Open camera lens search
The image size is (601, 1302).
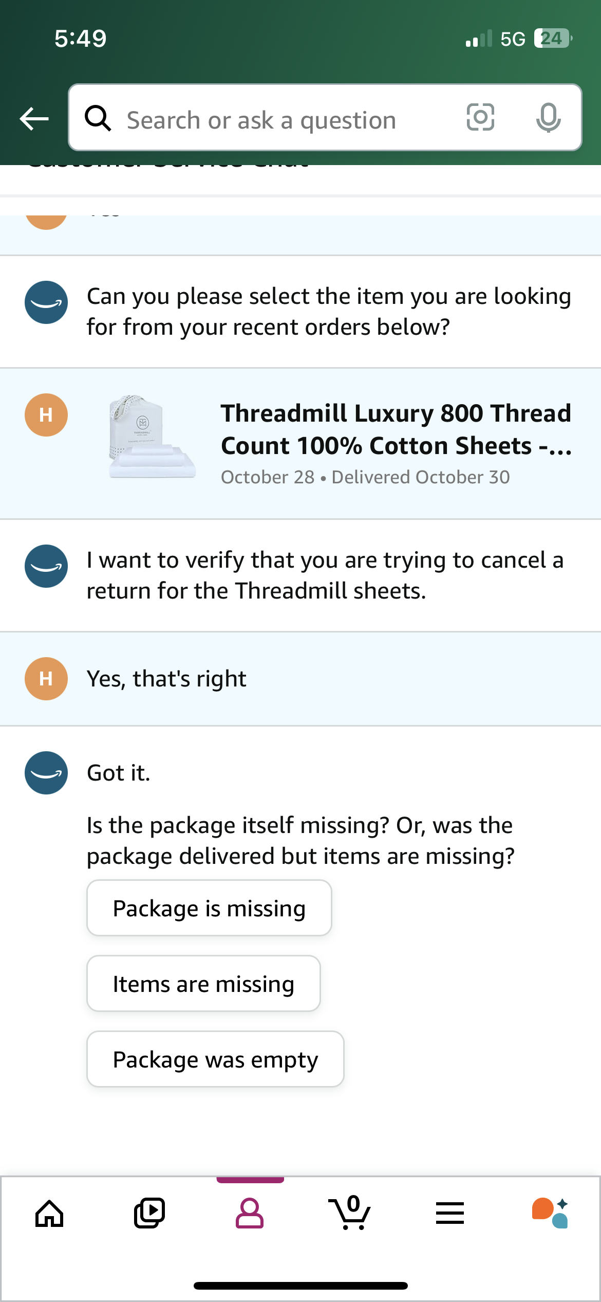pyautogui.click(x=480, y=118)
